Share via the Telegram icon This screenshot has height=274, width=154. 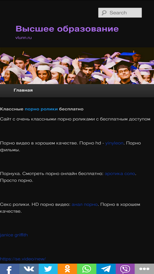(106, 269)
